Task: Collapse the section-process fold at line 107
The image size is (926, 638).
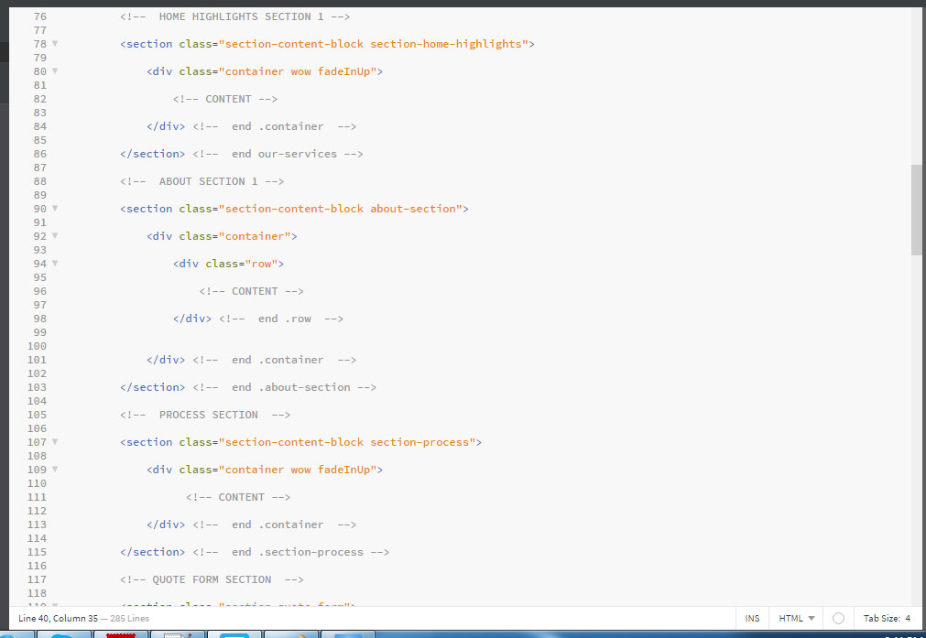Action: [55, 441]
